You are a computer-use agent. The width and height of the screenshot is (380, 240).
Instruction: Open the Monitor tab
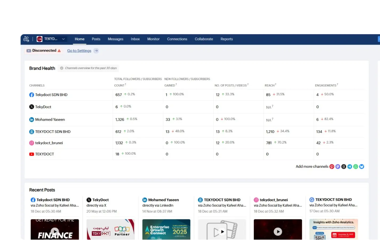[x=153, y=39]
